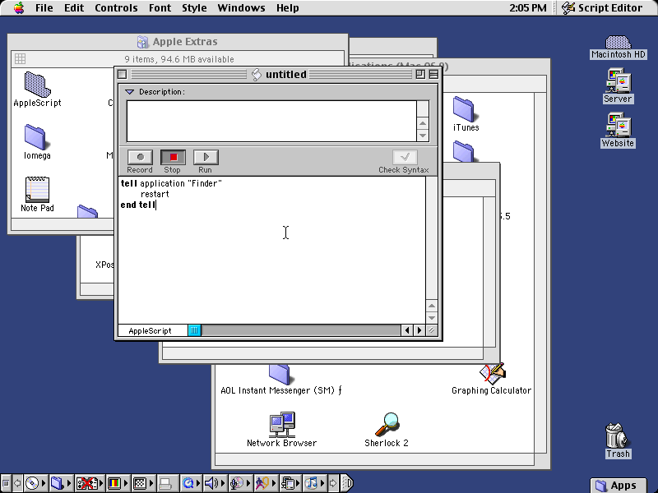Click the untitled script window title icon
Viewport: 658px width, 493px height.
point(257,75)
